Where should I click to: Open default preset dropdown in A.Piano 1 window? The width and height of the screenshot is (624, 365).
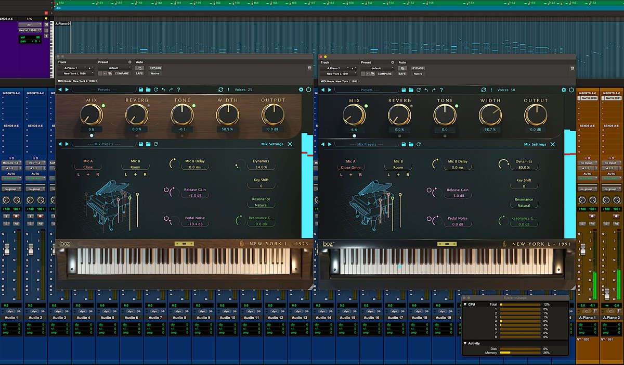[x=114, y=68]
